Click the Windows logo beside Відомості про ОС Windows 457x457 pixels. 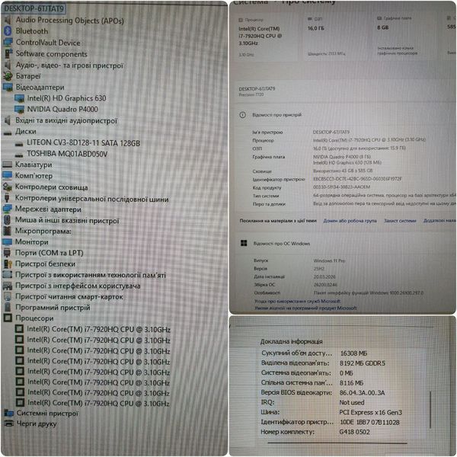[244, 243]
